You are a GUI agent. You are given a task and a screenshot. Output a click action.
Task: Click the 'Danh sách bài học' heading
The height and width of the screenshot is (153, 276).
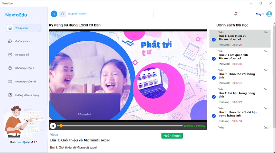coord(232,25)
